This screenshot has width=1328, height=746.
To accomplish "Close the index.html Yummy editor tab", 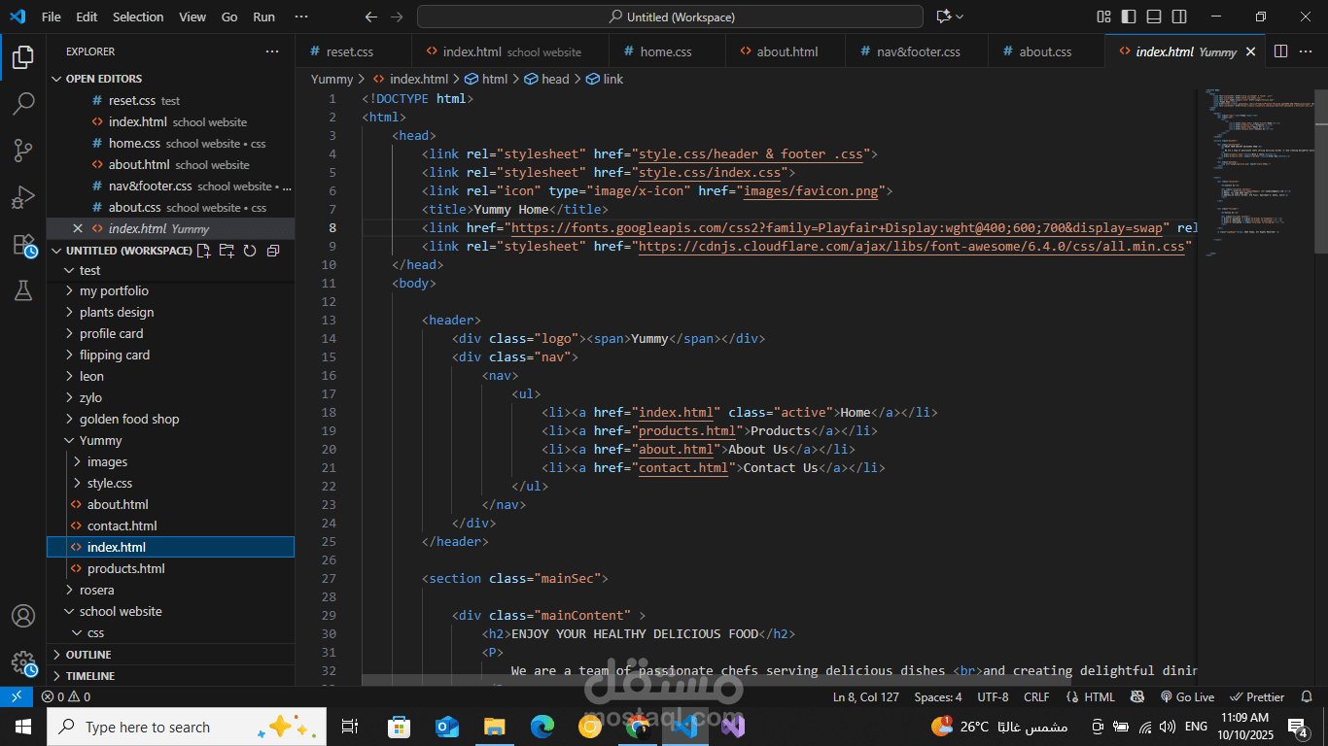I will [x=1251, y=51].
